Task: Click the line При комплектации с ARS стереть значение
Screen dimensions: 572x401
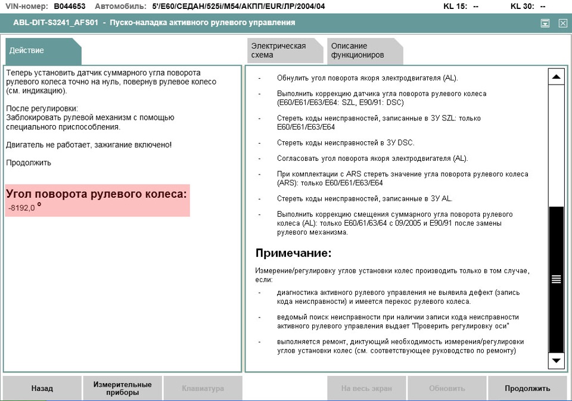Action: (402, 178)
